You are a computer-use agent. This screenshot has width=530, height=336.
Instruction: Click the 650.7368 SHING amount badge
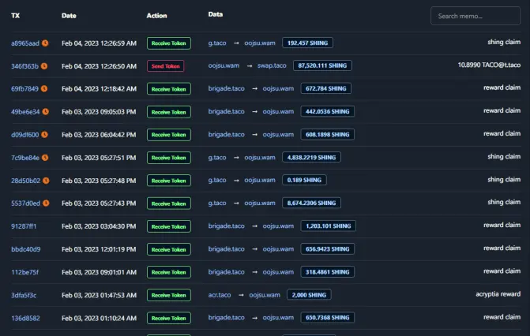[x=328, y=317]
